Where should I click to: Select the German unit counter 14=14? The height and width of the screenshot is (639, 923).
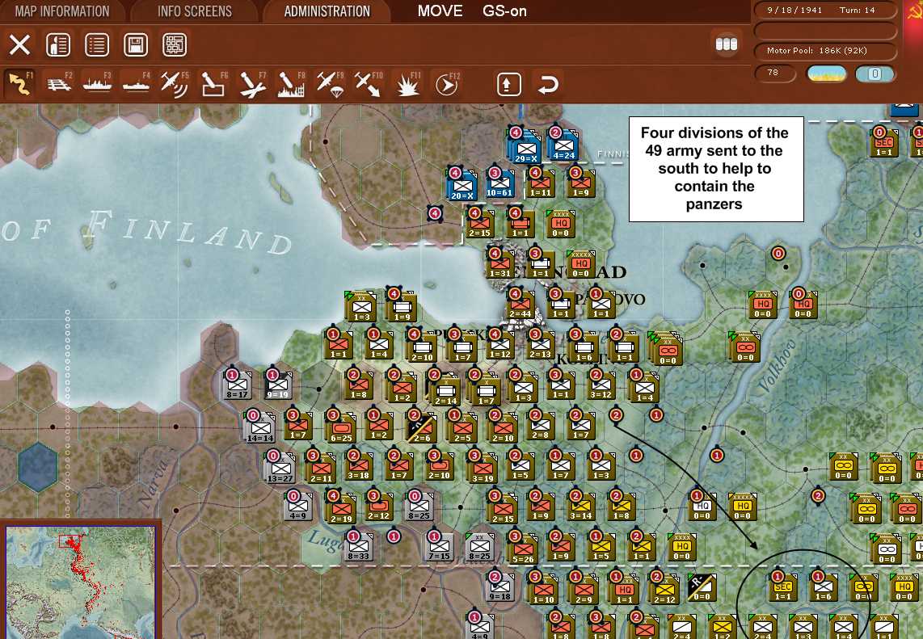260,428
